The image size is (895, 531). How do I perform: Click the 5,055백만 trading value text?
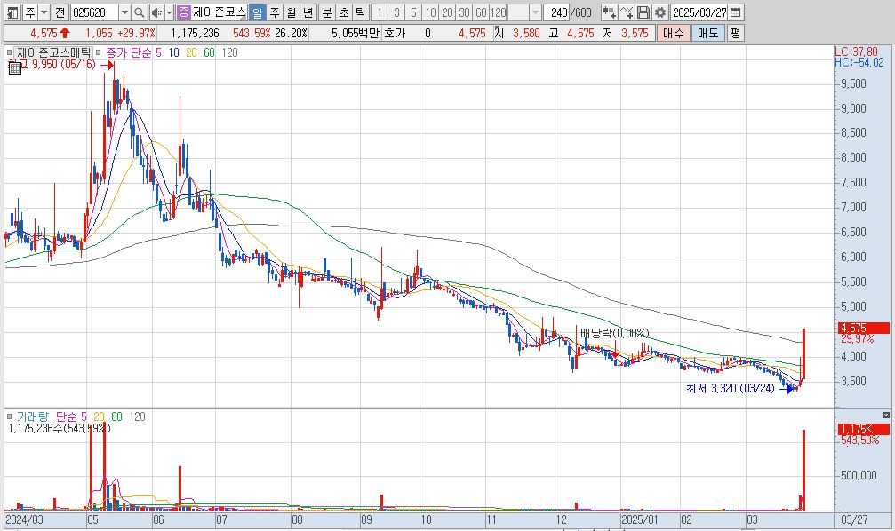tap(355, 33)
